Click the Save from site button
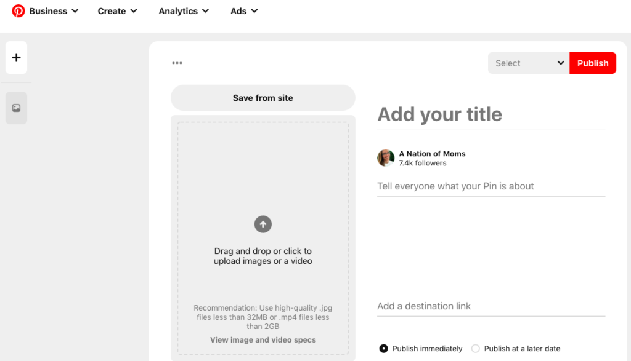631x361 pixels. tap(263, 98)
